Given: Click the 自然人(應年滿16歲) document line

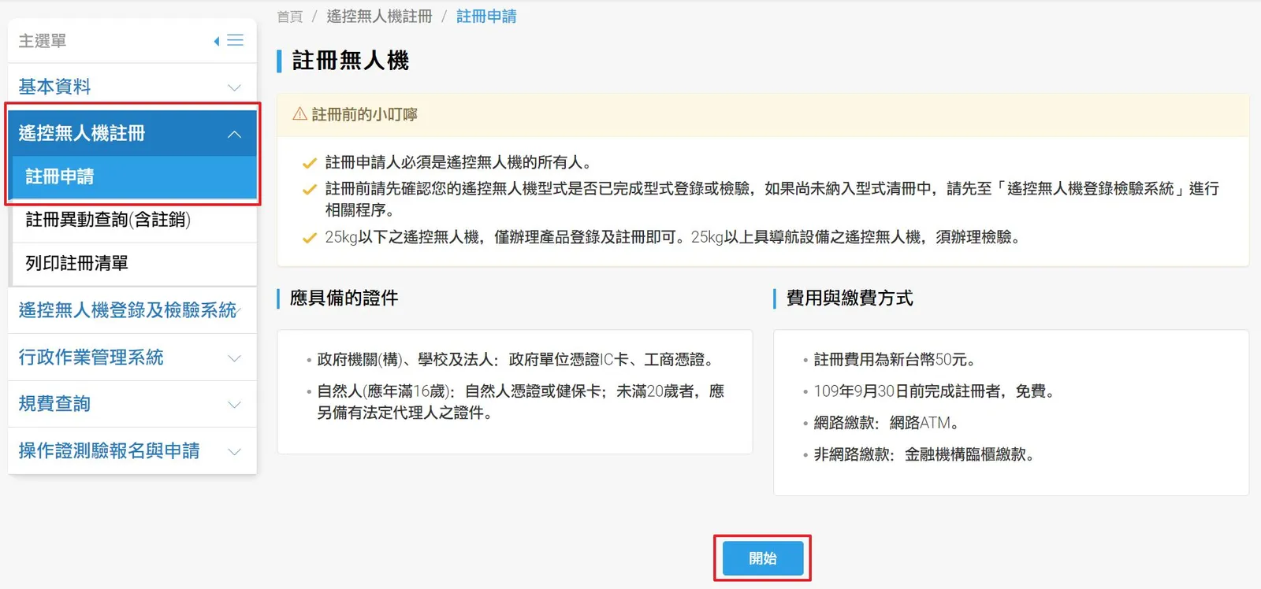Looking at the screenshot, I should [520, 402].
